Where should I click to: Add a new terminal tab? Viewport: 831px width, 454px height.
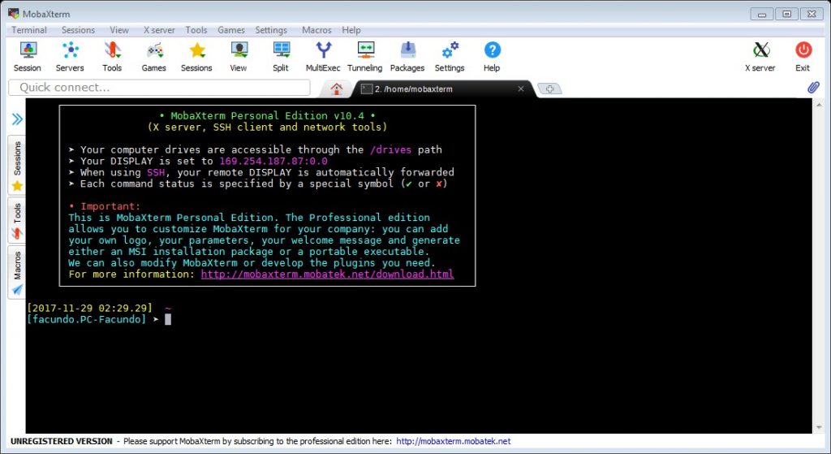(549, 89)
